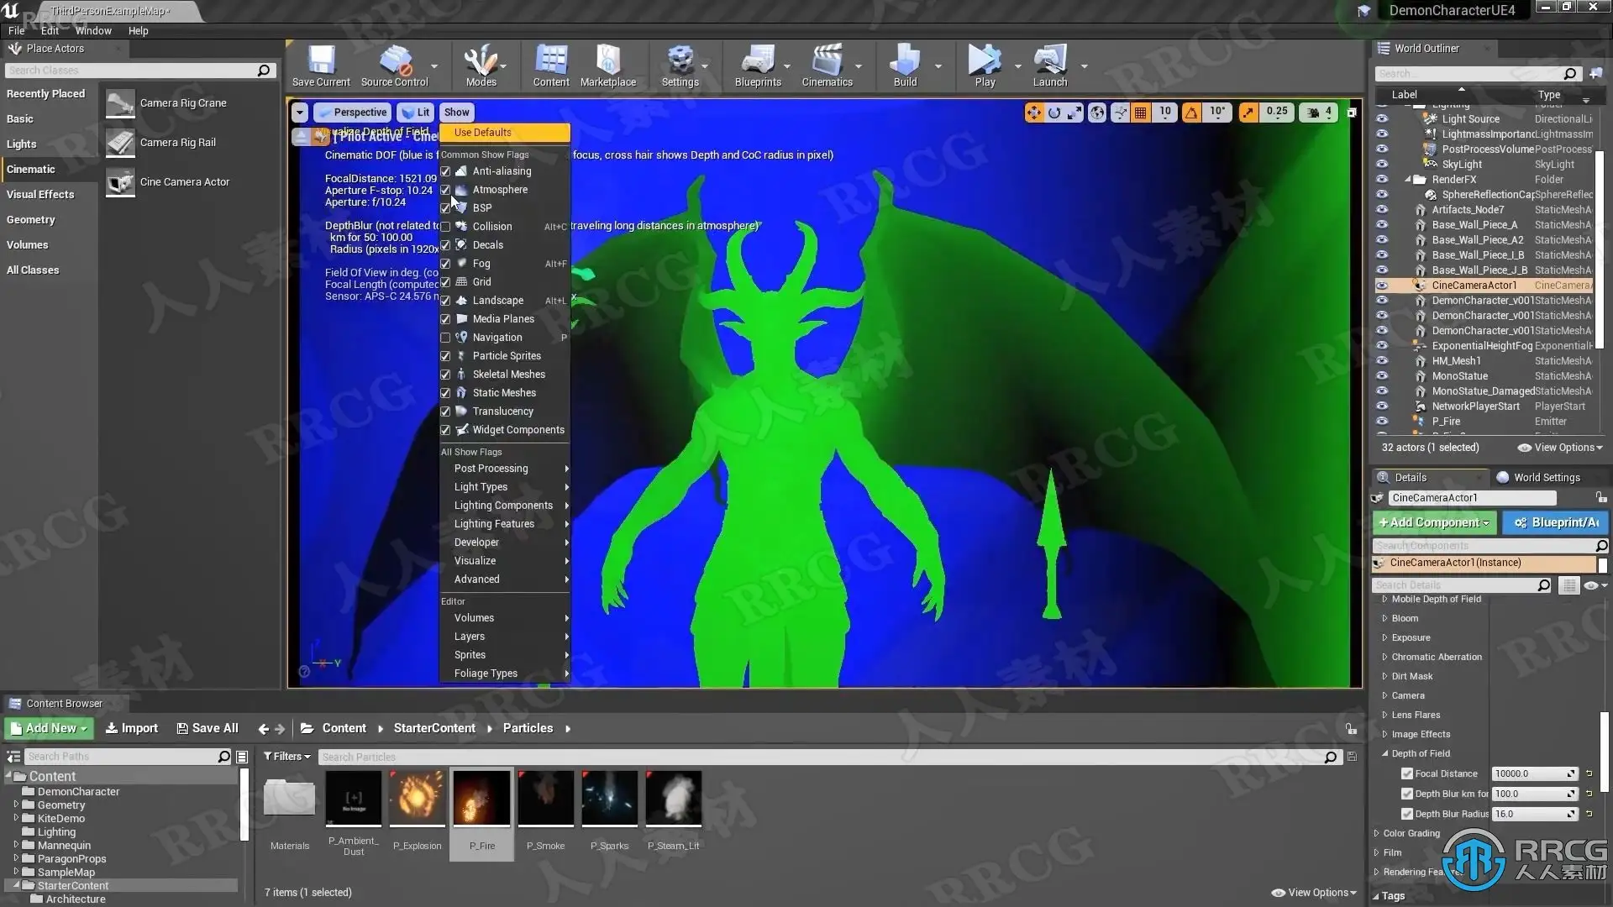The image size is (1613, 907).
Task: Select the translate gizmo icon in viewport
Action: (1033, 113)
